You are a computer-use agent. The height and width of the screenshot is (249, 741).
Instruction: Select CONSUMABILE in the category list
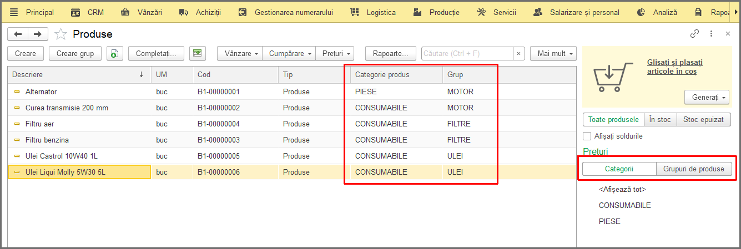[624, 205]
